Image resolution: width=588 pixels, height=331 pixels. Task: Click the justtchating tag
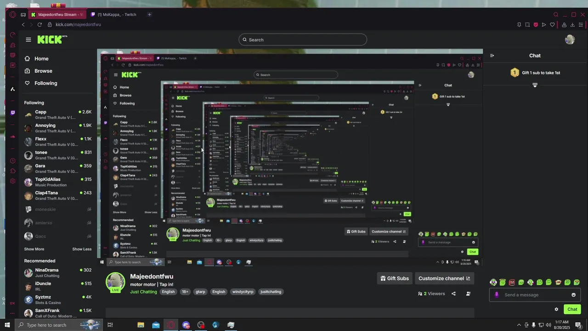click(x=271, y=292)
